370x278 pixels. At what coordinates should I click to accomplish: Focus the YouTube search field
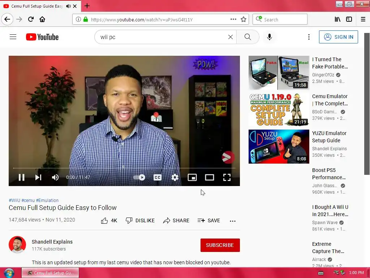[x=163, y=37]
